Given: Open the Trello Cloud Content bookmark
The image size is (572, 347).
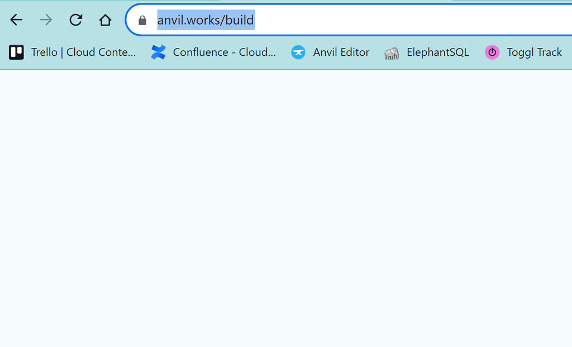Looking at the screenshot, I should 84,52.
